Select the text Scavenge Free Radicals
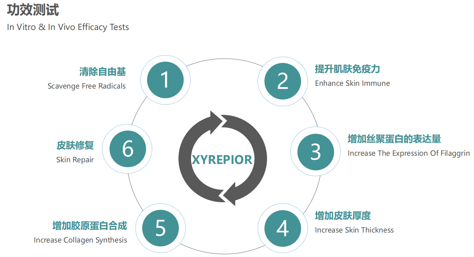The image size is (474, 257). (x=87, y=86)
